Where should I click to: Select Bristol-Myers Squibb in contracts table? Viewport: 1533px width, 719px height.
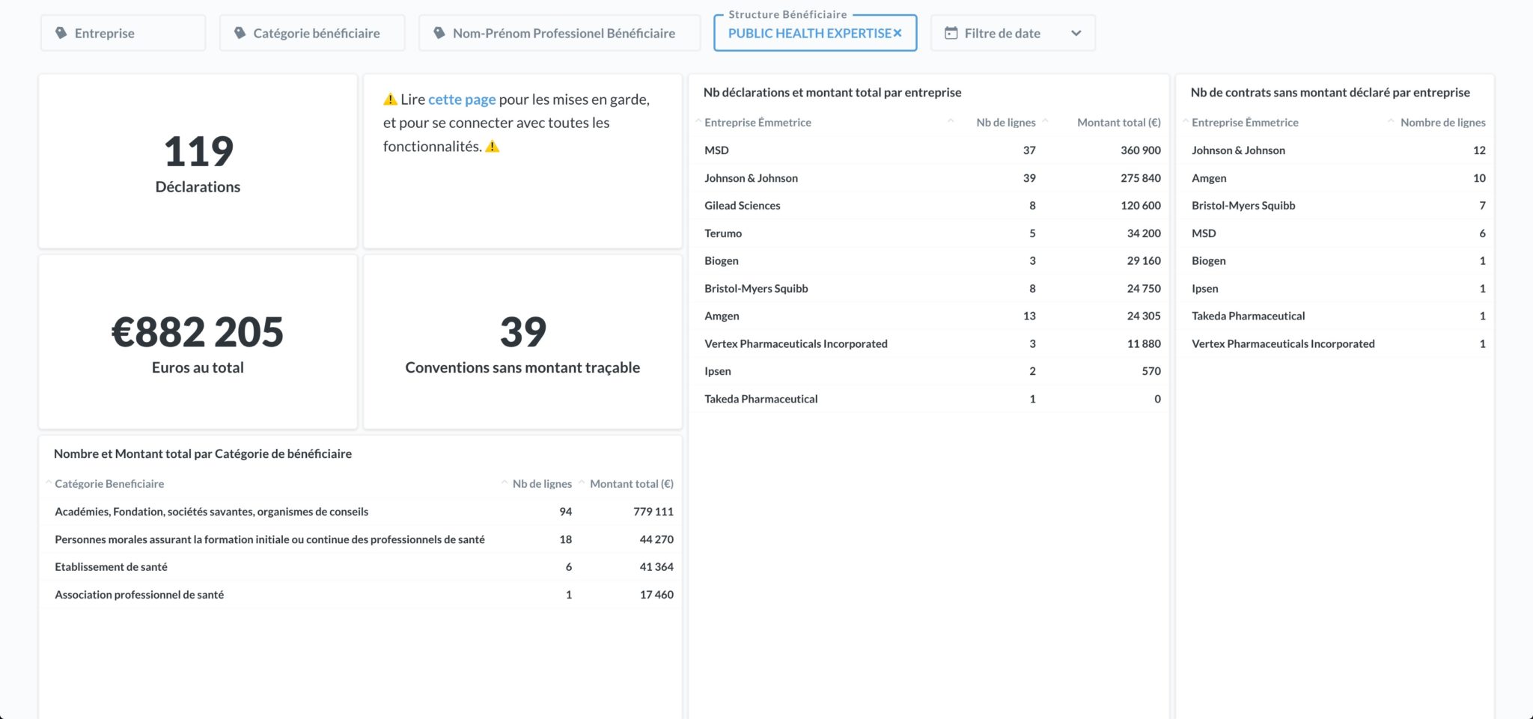1335,206
